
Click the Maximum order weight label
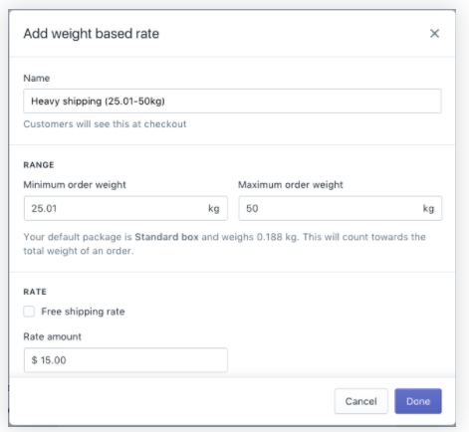point(291,184)
